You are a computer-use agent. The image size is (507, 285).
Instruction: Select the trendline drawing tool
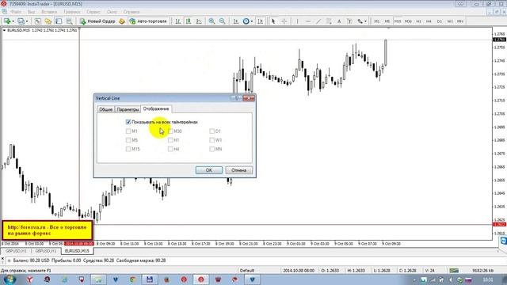(x=318, y=21)
